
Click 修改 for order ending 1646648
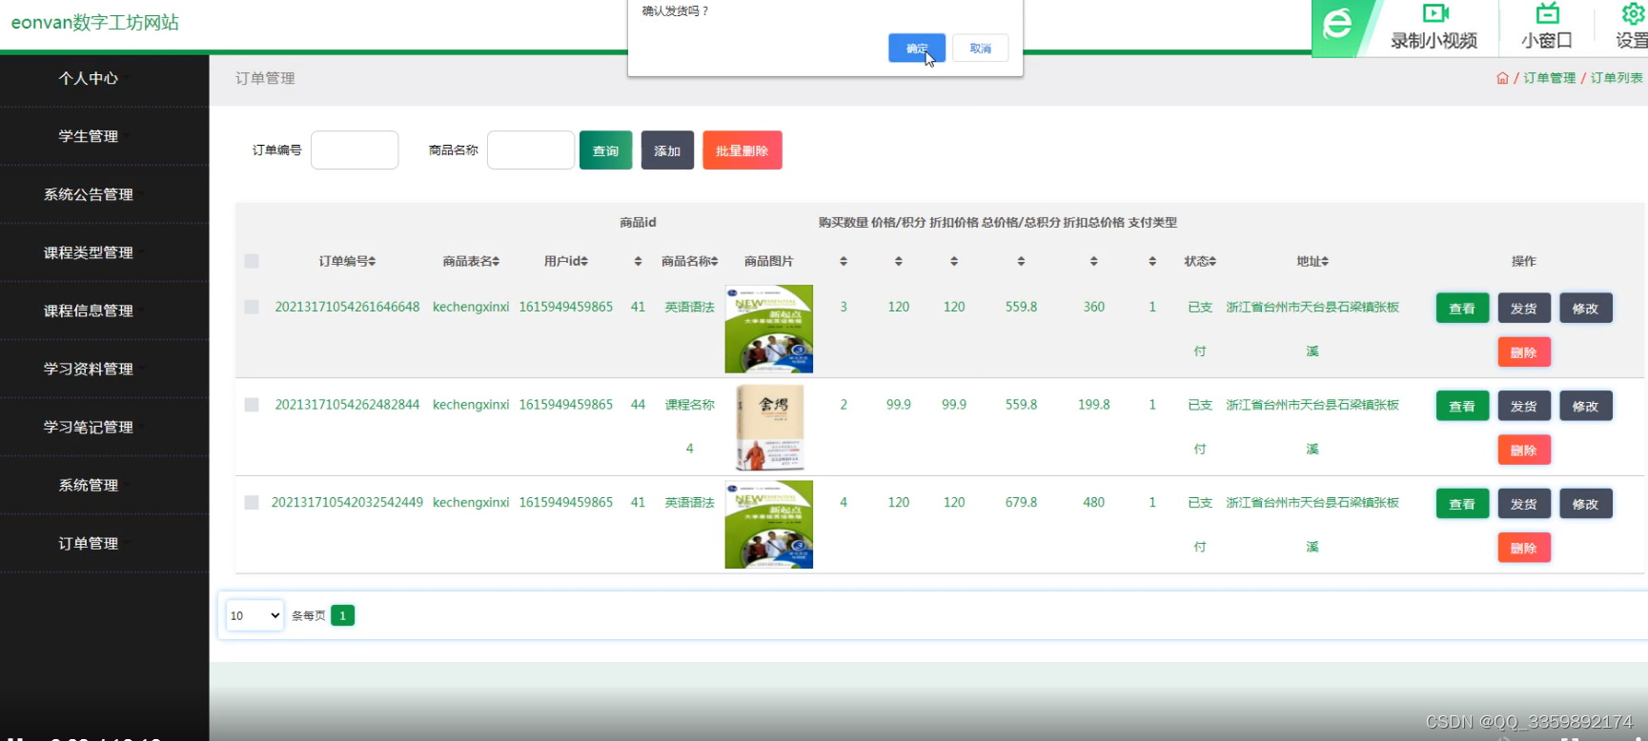point(1586,309)
